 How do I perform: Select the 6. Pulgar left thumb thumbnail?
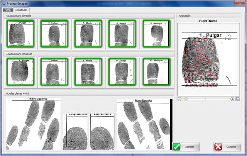coord(20,72)
